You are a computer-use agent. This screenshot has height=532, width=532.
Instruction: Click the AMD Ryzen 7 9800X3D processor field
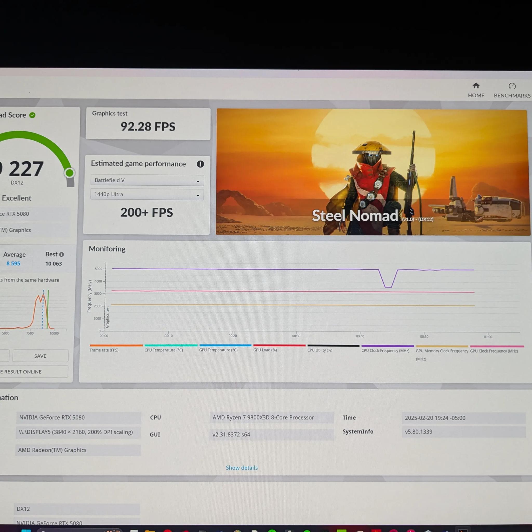click(x=271, y=417)
